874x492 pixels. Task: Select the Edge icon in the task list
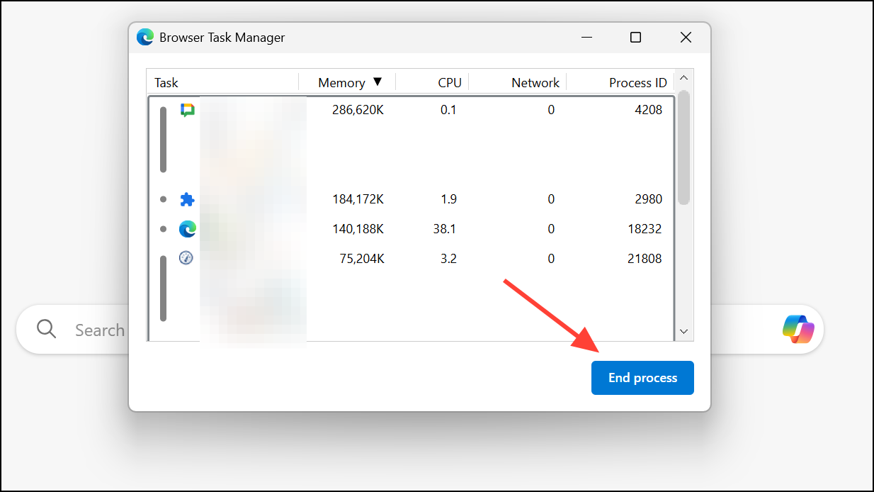(x=187, y=229)
